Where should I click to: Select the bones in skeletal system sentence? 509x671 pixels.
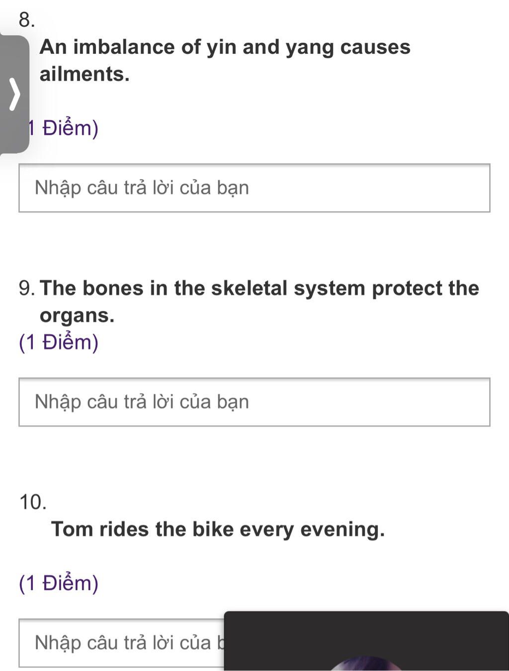click(x=259, y=301)
